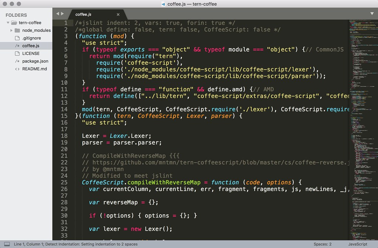Open README.md from the folder tree
The image size is (378, 248).
coord(34,69)
